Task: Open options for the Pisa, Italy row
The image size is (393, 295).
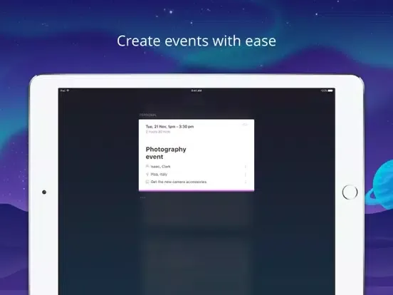Action: point(246,175)
